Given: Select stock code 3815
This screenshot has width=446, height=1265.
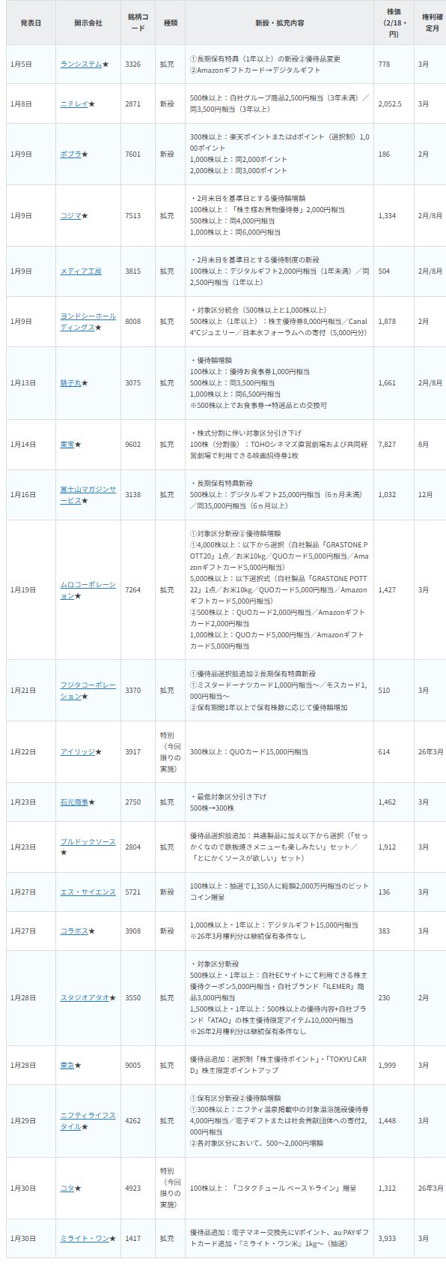Looking at the screenshot, I should tap(133, 271).
